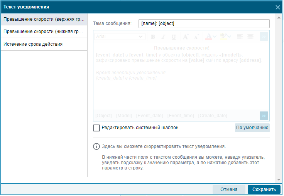Open font color dropdown arrow
The image size is (284, 196).
click(215, 37)
